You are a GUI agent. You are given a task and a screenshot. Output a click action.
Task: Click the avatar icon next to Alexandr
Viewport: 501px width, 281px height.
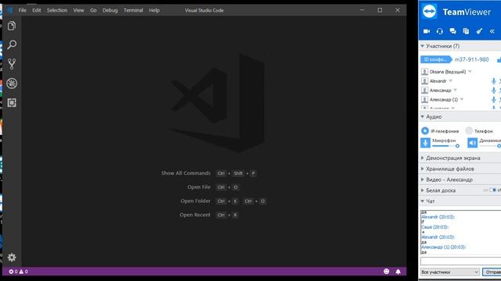point(424,81)
